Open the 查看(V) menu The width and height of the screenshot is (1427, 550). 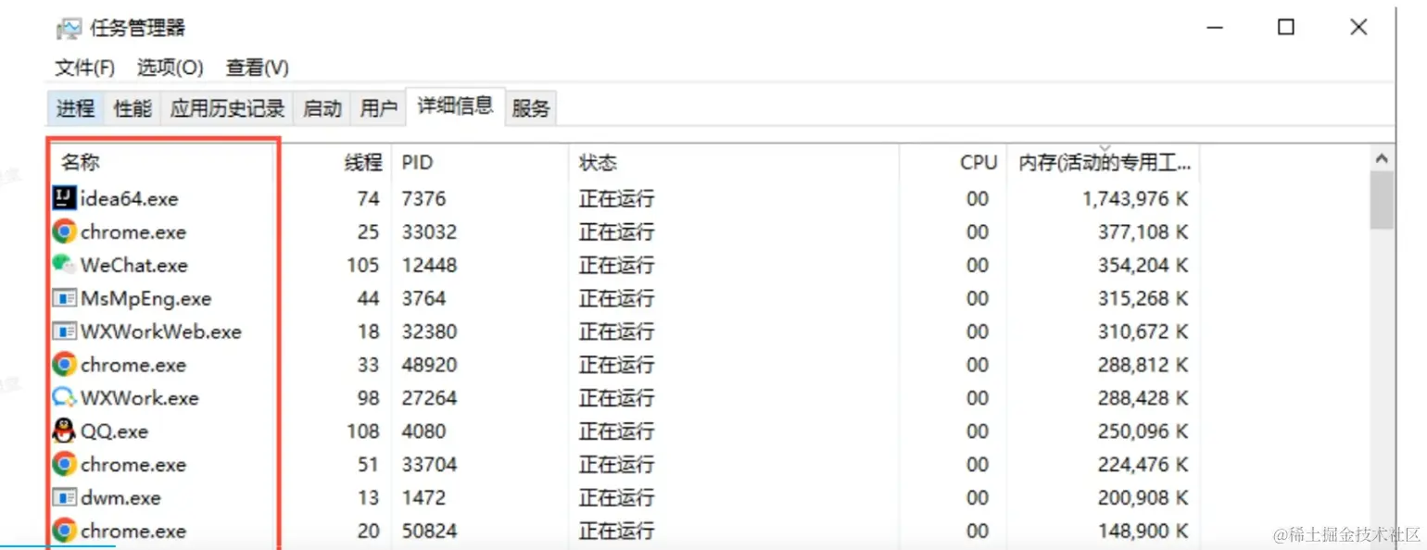click(257, 68)
